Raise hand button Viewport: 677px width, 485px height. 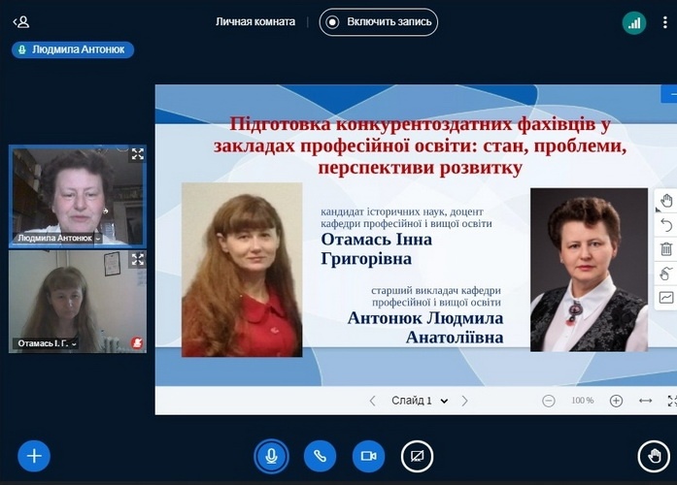tap(654, 456)
